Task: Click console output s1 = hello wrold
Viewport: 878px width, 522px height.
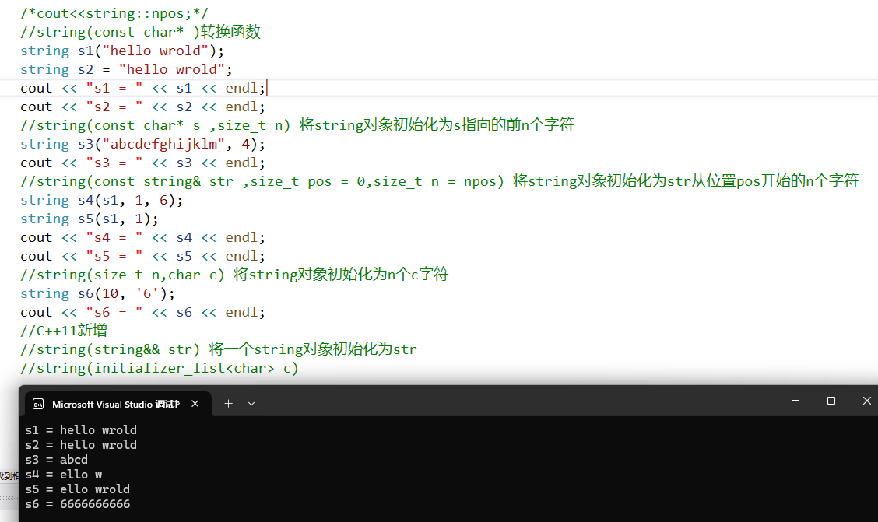Action: click(x=81, y=429)
